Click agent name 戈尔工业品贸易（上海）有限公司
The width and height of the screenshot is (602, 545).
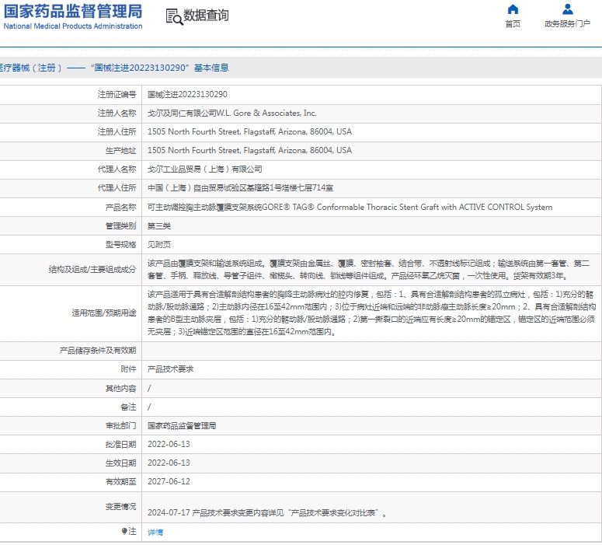(204, 169)
